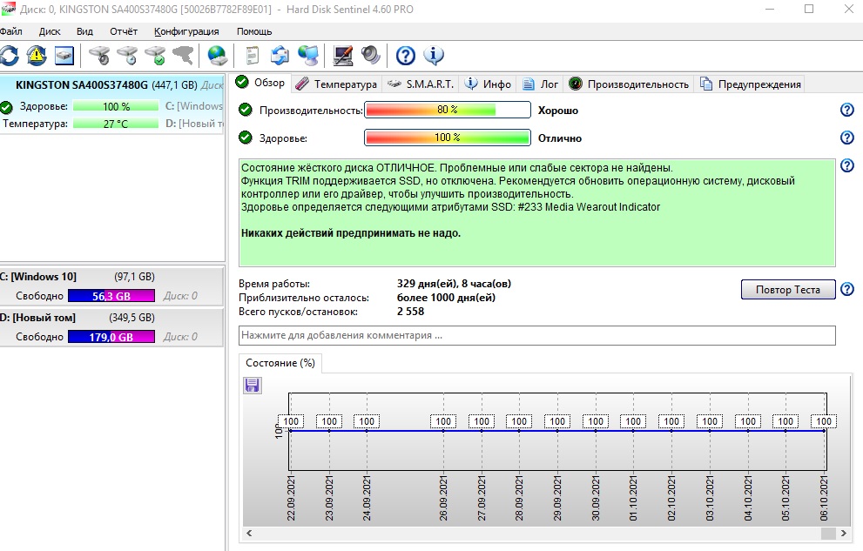This screenshot has width=863, height=551.
Task: Click the globe with disk toolbar icon
Action: pos(217,56)
